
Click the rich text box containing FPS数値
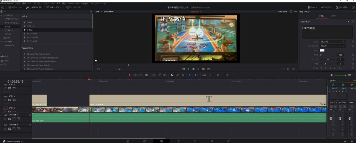(x=327, y=32)
